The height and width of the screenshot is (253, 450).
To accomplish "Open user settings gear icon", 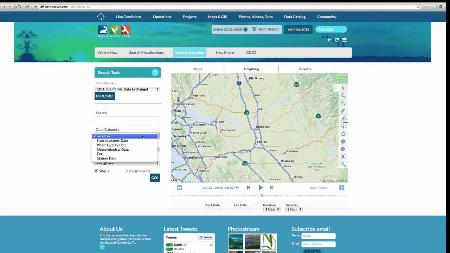I will click(x=245, y=30).
